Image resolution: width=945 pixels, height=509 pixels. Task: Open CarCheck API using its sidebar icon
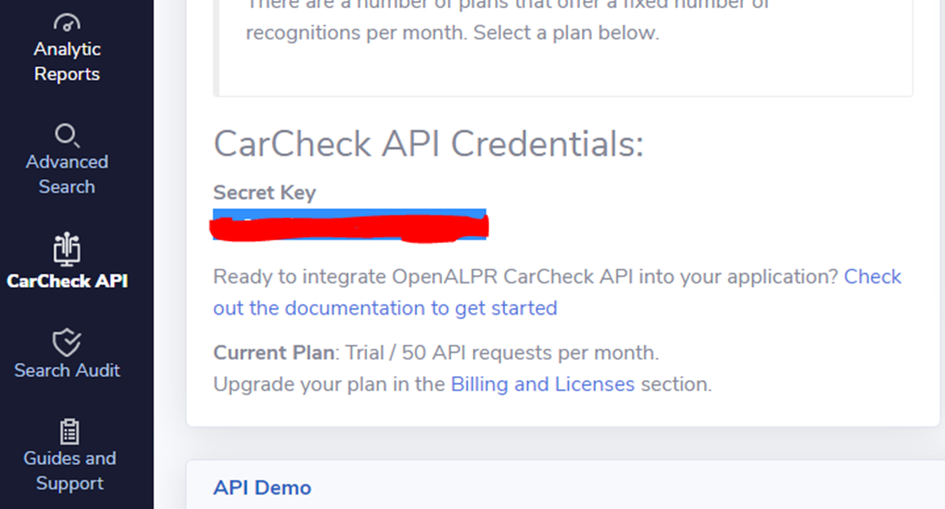tap(66, 248)
